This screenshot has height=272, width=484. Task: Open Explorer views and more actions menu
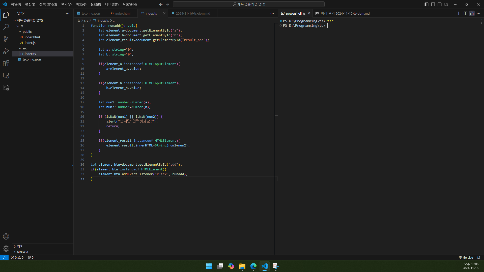click(x=68, y=13)
